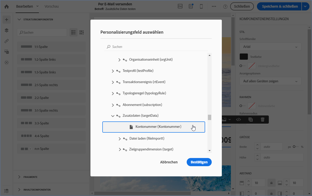312x196 pixels.
Task: Click the black Textfarbe color swatch
Action: coord(244,57)
